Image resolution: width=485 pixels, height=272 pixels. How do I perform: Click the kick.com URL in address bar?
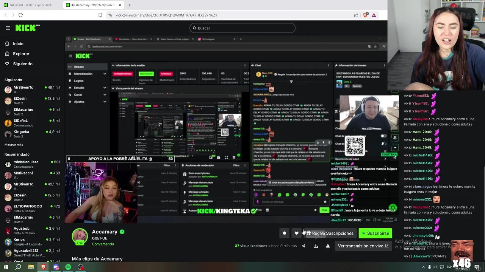pyautogui.click(x=166, y=15)
